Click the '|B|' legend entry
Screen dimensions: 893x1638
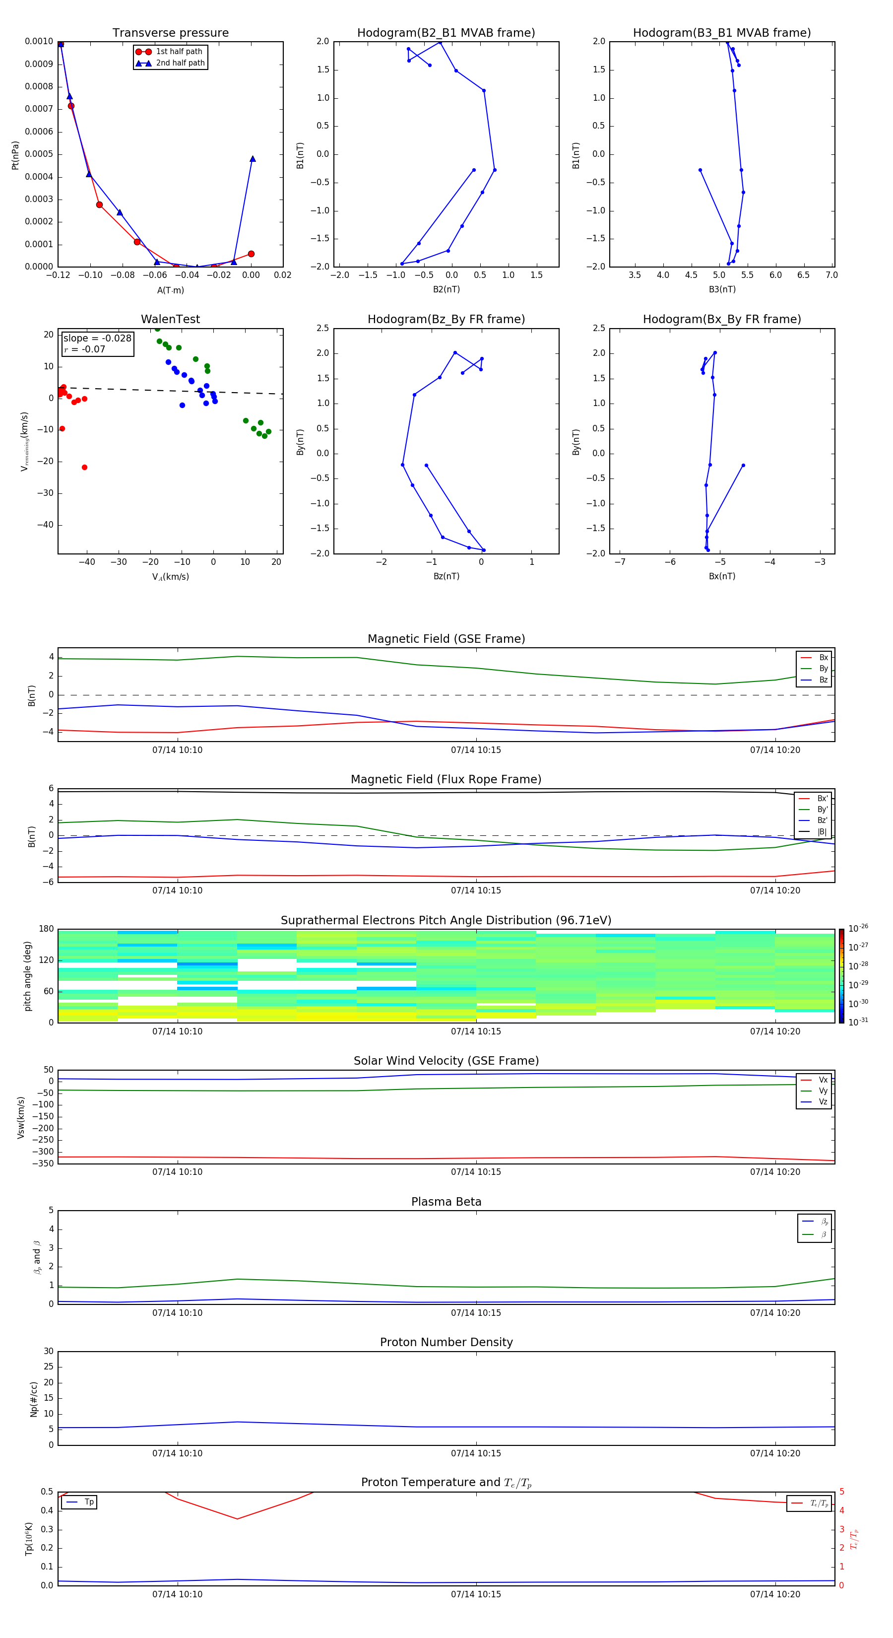813,832
